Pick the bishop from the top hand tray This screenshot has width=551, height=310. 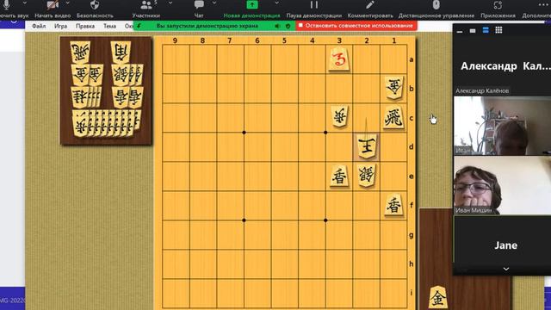pos(121,53)
